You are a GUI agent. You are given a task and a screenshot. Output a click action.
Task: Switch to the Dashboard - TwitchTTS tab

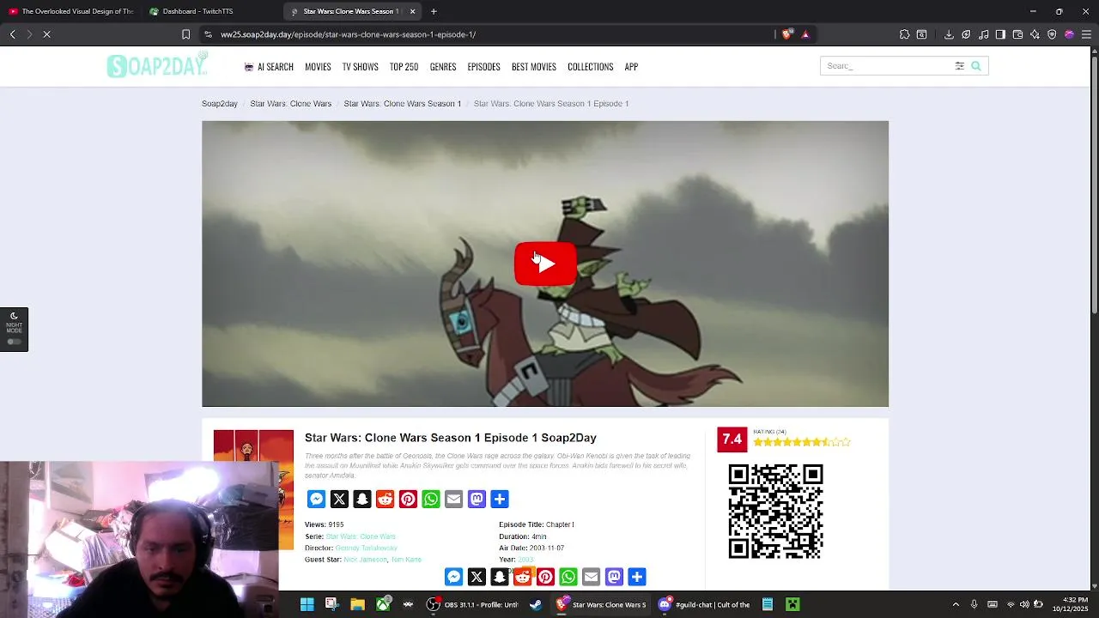click(197, 11)
